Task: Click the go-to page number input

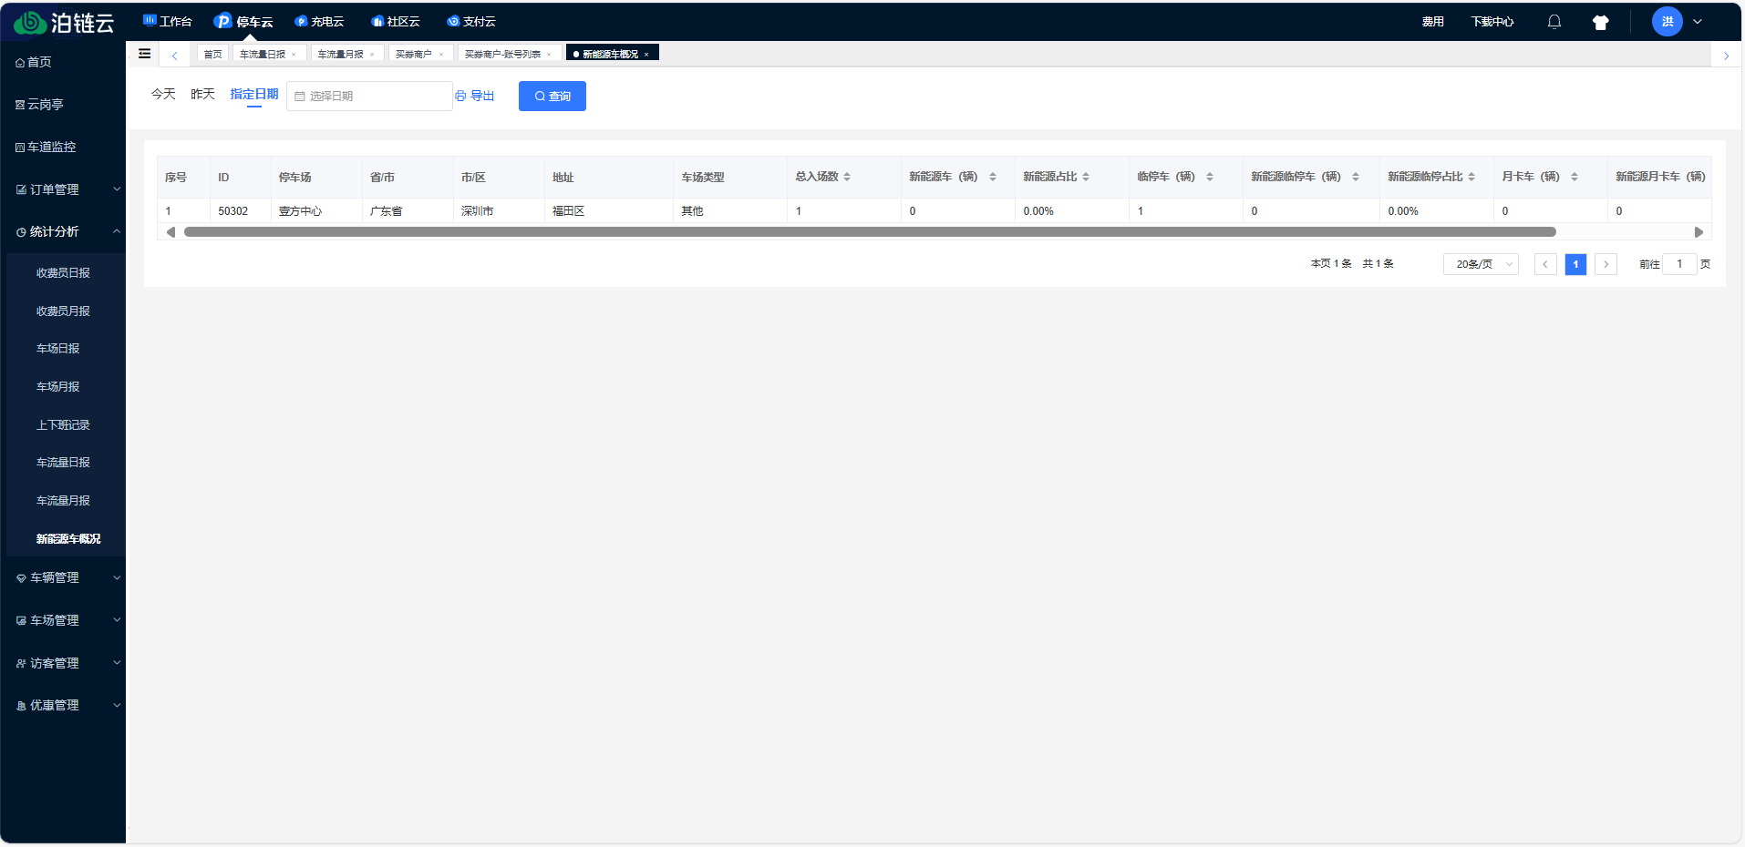Action: click(x=1679, y=264)
